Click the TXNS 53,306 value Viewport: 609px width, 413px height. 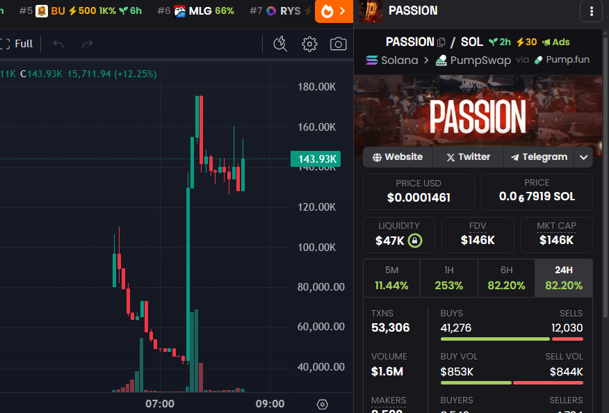click(390, 328)
